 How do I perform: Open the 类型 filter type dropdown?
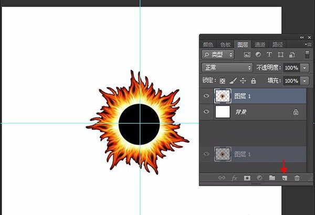218,55
